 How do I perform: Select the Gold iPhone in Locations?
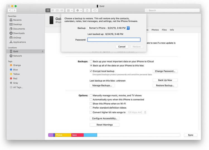(26, 51)
